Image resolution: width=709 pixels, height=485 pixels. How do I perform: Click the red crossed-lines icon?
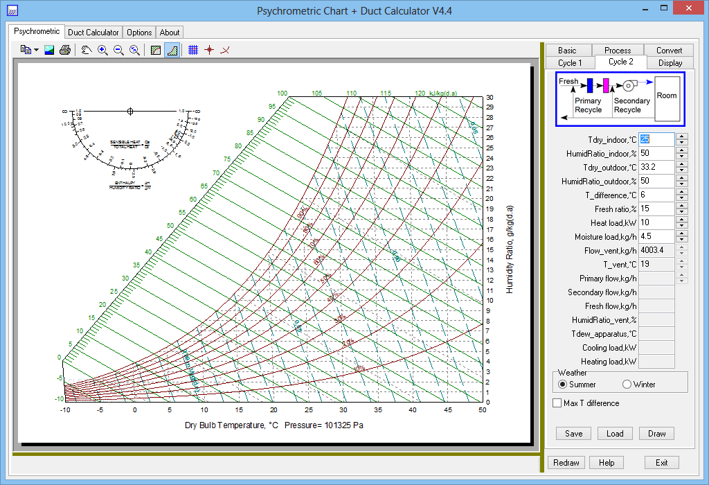click(225, 50)
